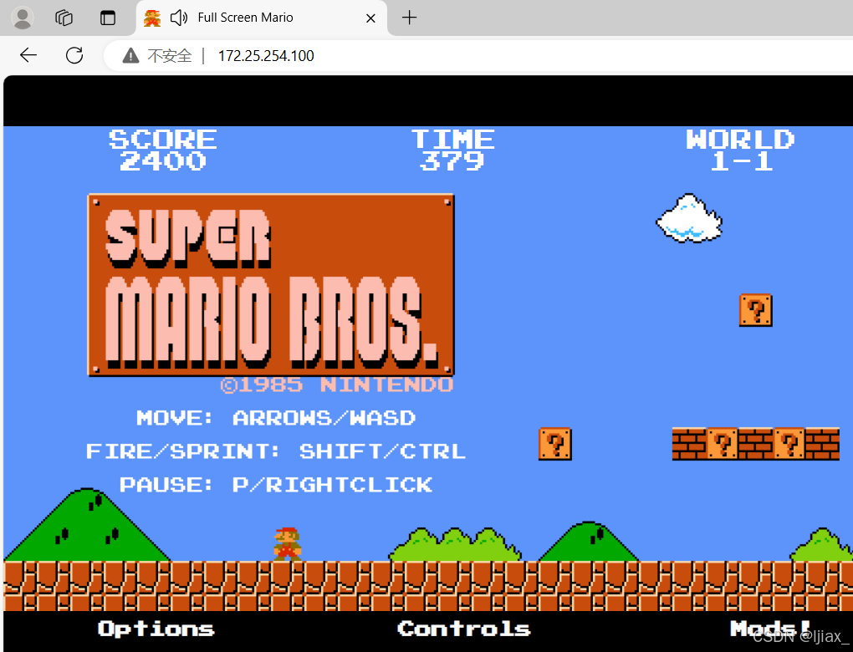This screenshot has width=853, height=652.
Task: Click the PAUSE: P/RIGHTCLICK instruction
Action: [276, 485]
